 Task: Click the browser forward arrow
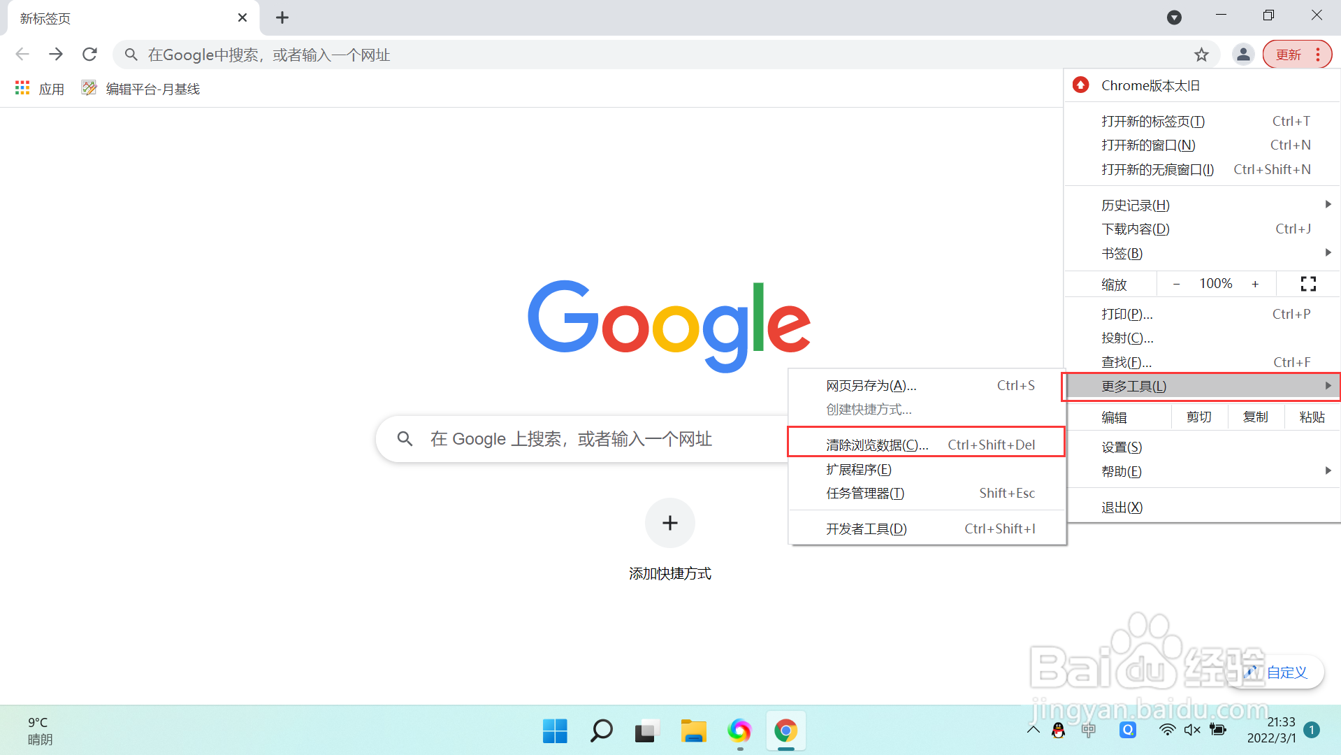coord(56,55)
